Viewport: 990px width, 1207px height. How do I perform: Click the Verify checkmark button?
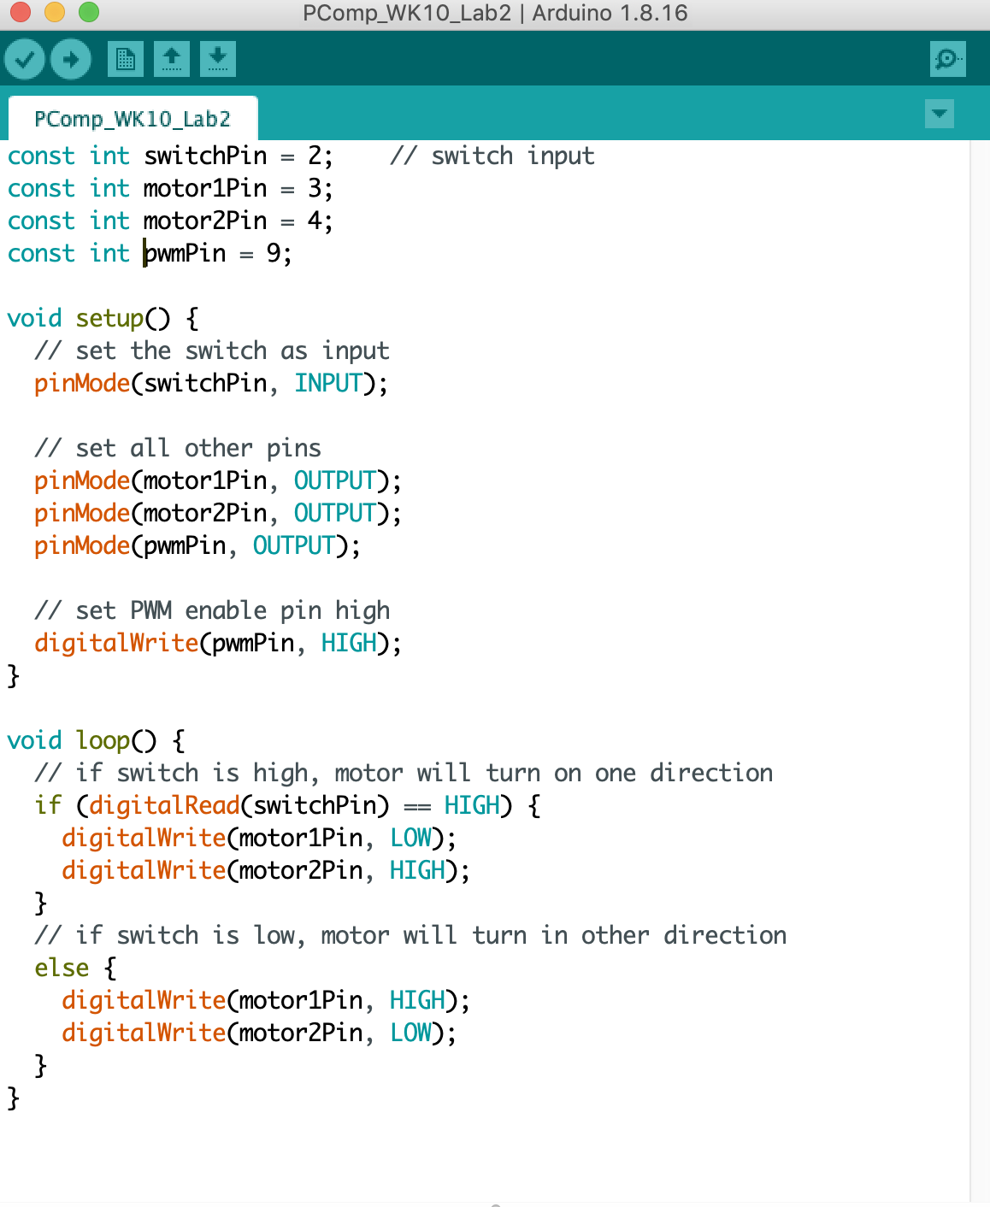coord(25,59)
